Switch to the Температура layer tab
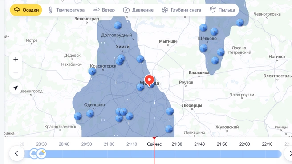Viewport: 292px width, 164px height. (x=66, y=10)
